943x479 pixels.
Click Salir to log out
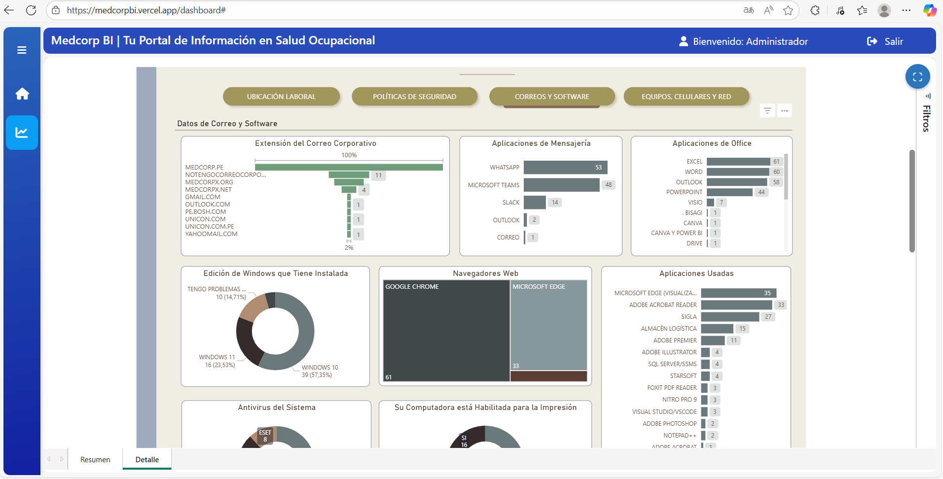(x=886, y=41)
